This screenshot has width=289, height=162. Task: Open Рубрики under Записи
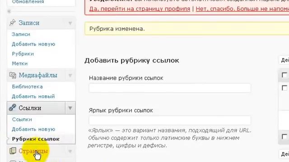coord(23,54)
